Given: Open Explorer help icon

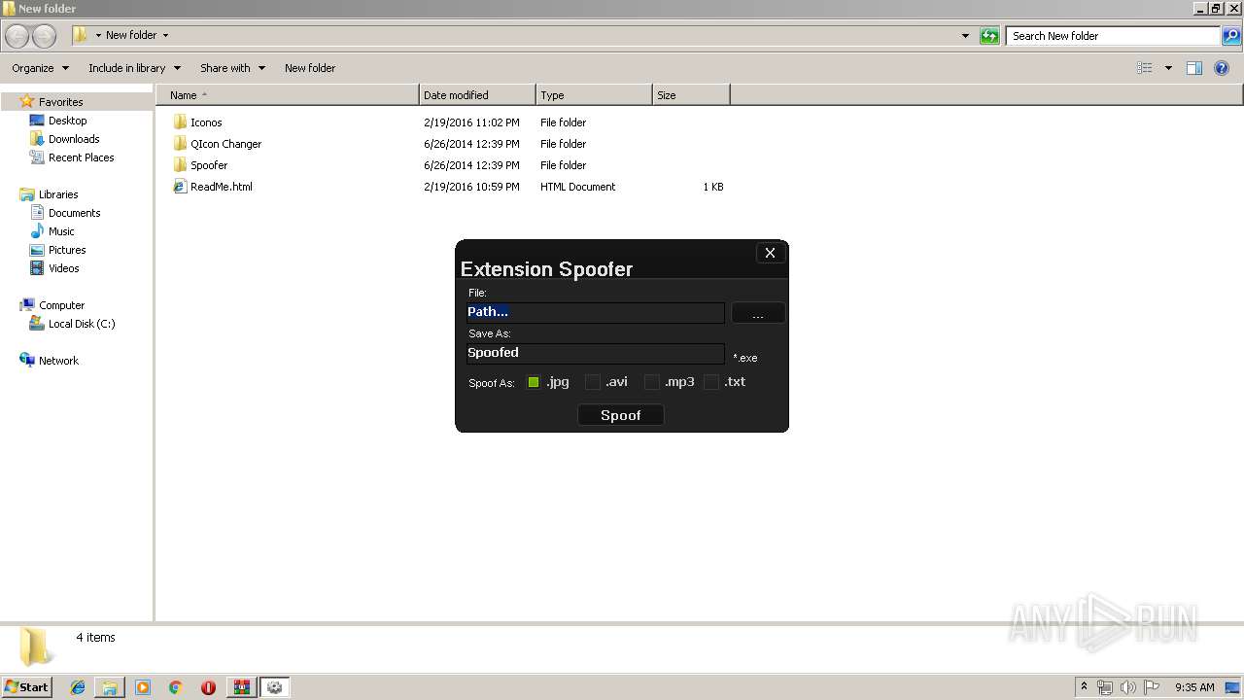Looking at the screenshot, I should tap(1222, 68).
